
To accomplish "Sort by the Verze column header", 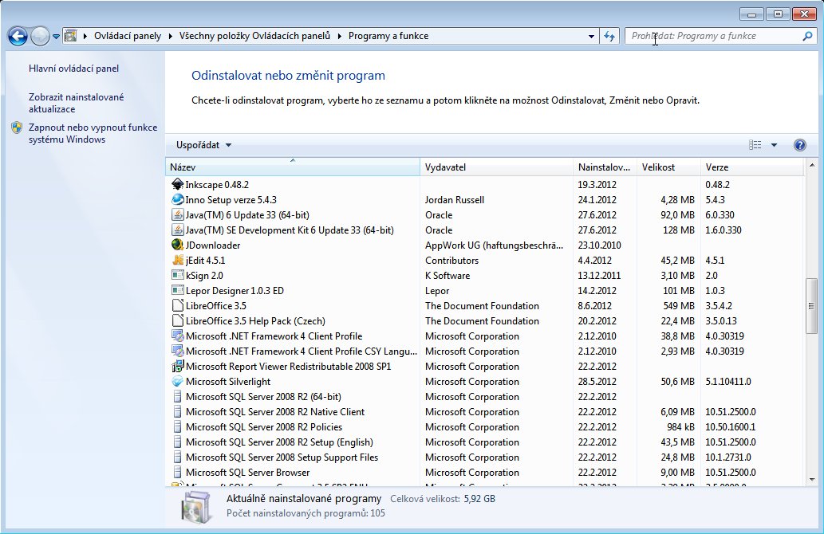I will pos(752,167).
